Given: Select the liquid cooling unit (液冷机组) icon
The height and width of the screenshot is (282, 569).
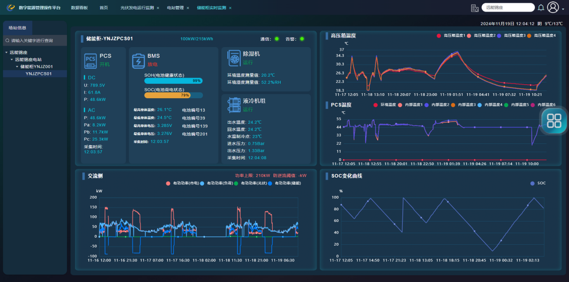Looking at the screenshot, I should [x=234, y=104].
